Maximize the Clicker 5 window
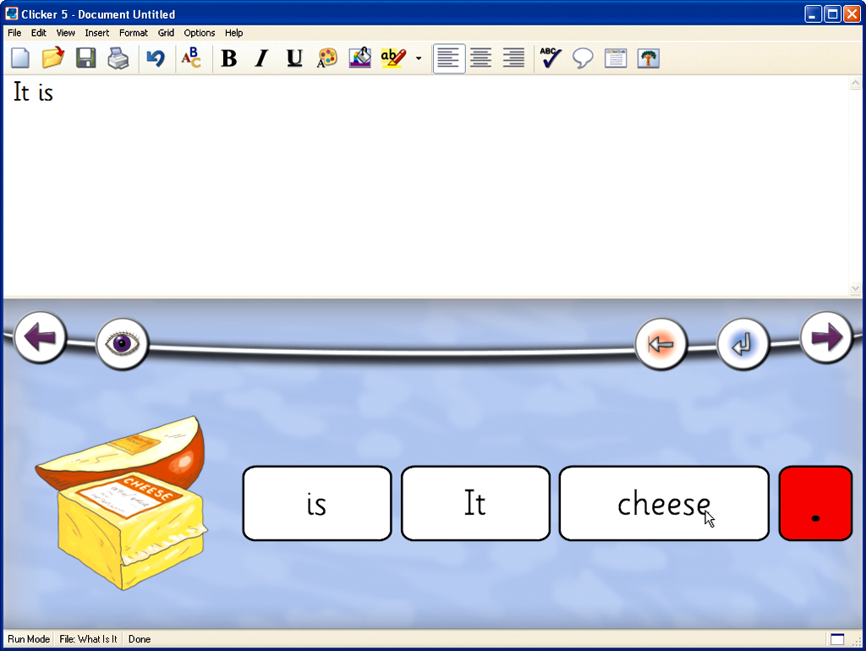The height and width of the screenshot is (651, 866). (832, 14)
